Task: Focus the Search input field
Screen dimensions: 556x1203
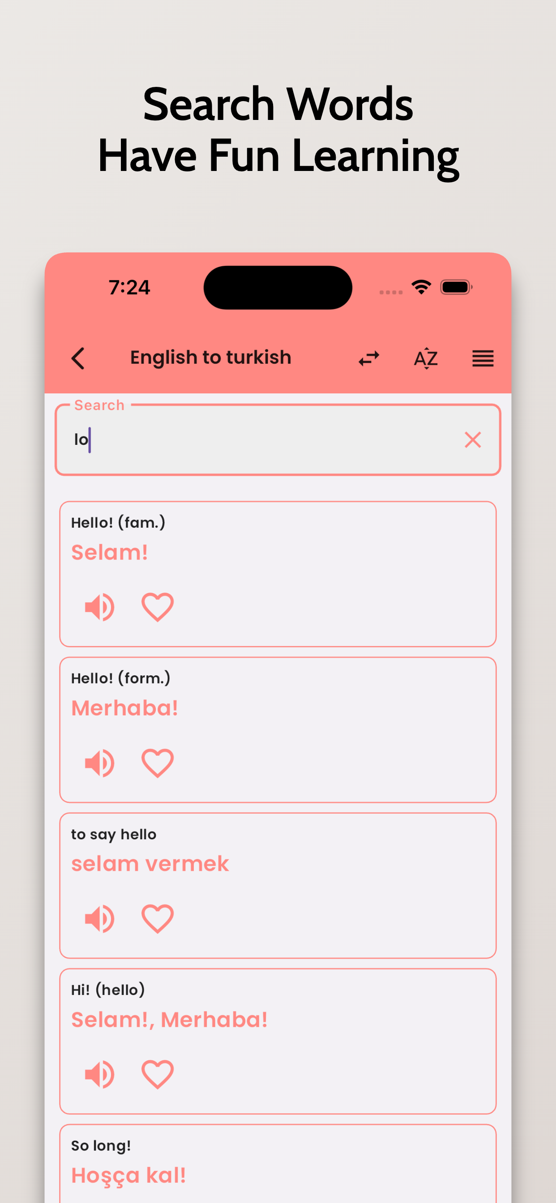Action: pyautogui.click(x=278, y=439)
